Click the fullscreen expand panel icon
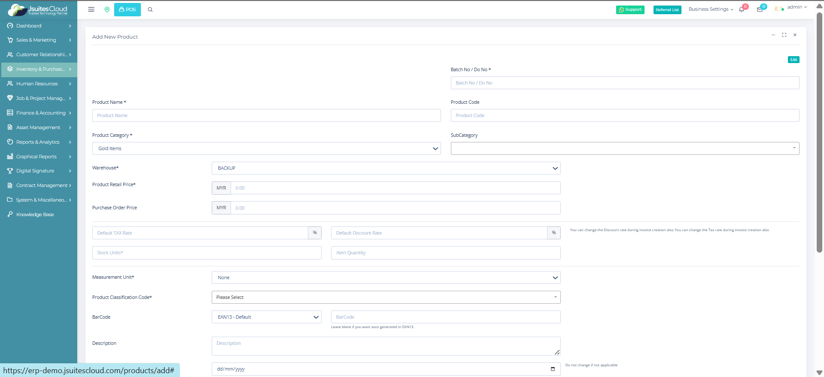This screenshot has width=824, height=377. point(784,35)
